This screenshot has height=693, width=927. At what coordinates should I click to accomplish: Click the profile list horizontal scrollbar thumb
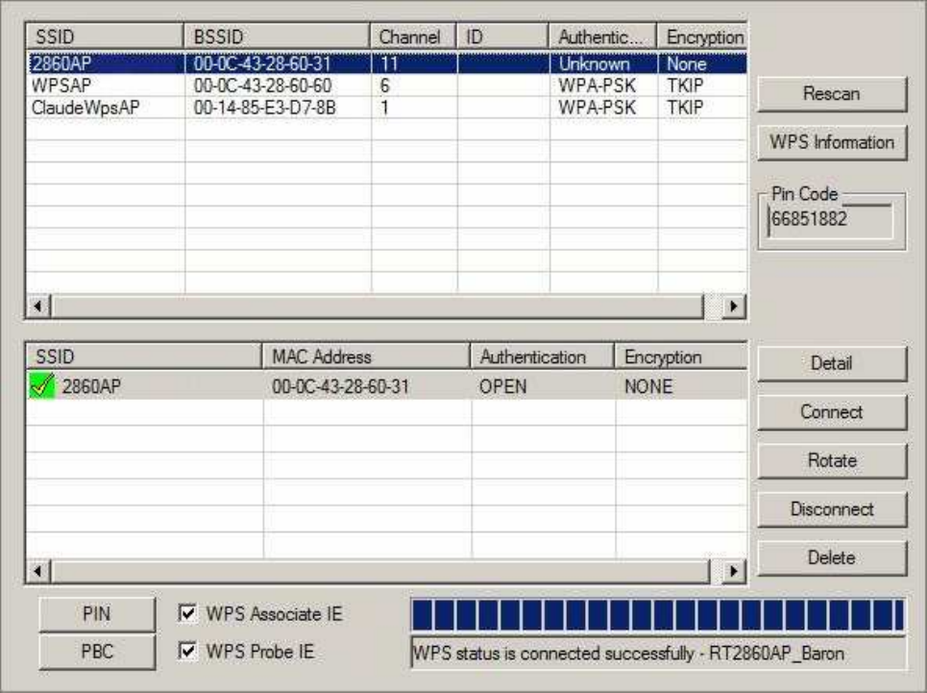[380, 571]
